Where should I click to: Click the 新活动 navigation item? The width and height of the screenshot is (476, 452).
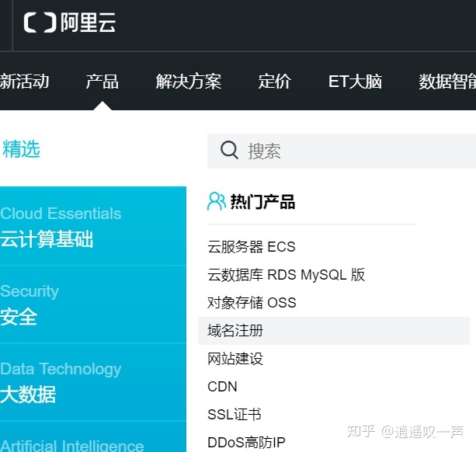point(25,82)
